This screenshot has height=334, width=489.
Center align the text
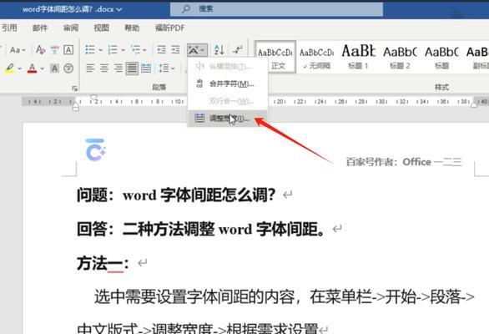pyautogui.click(x=104, y=68)
